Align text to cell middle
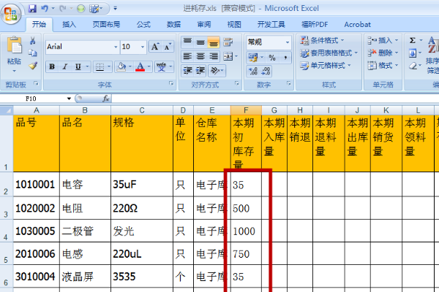This screenshot has width=439, height=292. point(200,42)
